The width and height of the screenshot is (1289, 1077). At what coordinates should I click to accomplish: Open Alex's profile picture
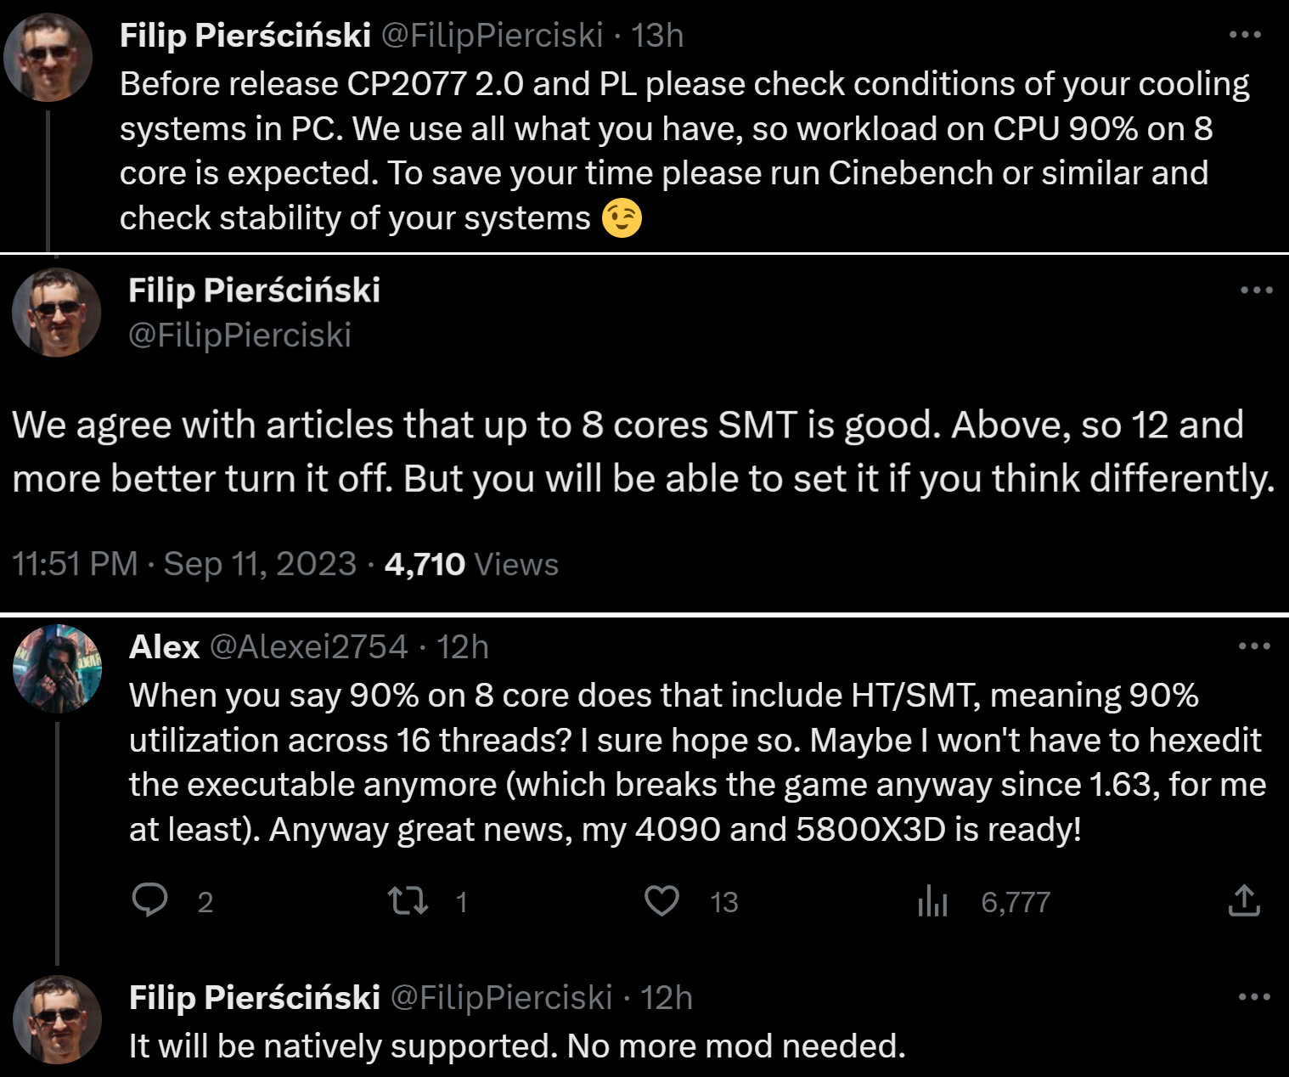pyautogui.click(x=57, y=668)
